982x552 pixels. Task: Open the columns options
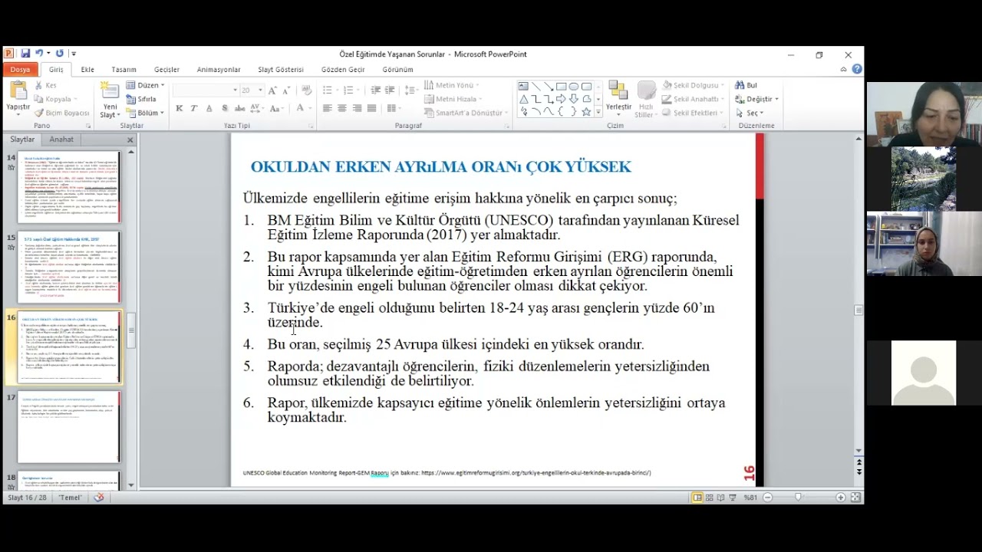tap(394, 108)
